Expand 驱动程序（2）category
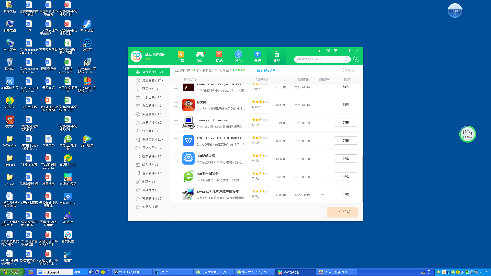Image resolution: width=491 pixels, height=276 pixels. click(x=151, y=190)
